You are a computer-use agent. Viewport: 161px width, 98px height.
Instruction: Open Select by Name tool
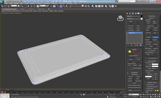point(22,6)
